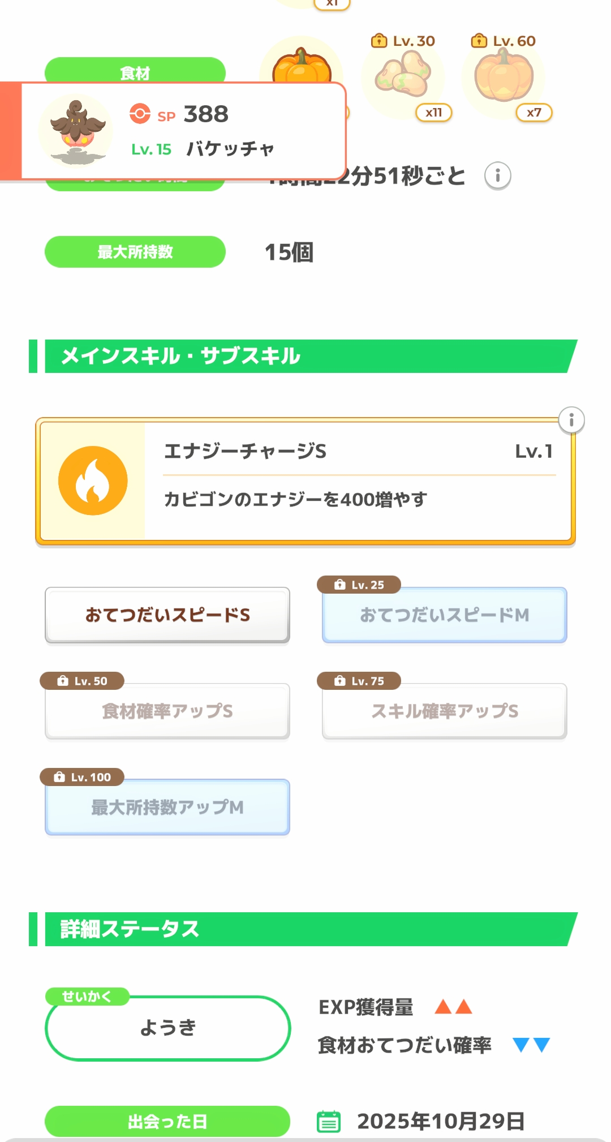Tap locked 最大所持数アップM sub skill
611x1142 pixels.
[167, 808]
